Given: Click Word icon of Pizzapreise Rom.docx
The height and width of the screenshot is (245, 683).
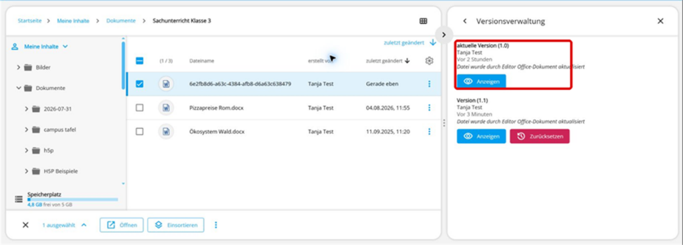Looking at the screenshot, I should [165, 108].
